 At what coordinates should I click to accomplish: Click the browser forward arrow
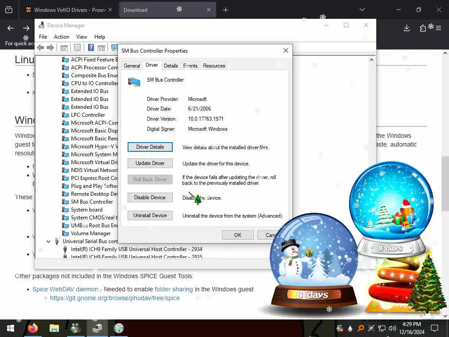[x=26, y=28]
